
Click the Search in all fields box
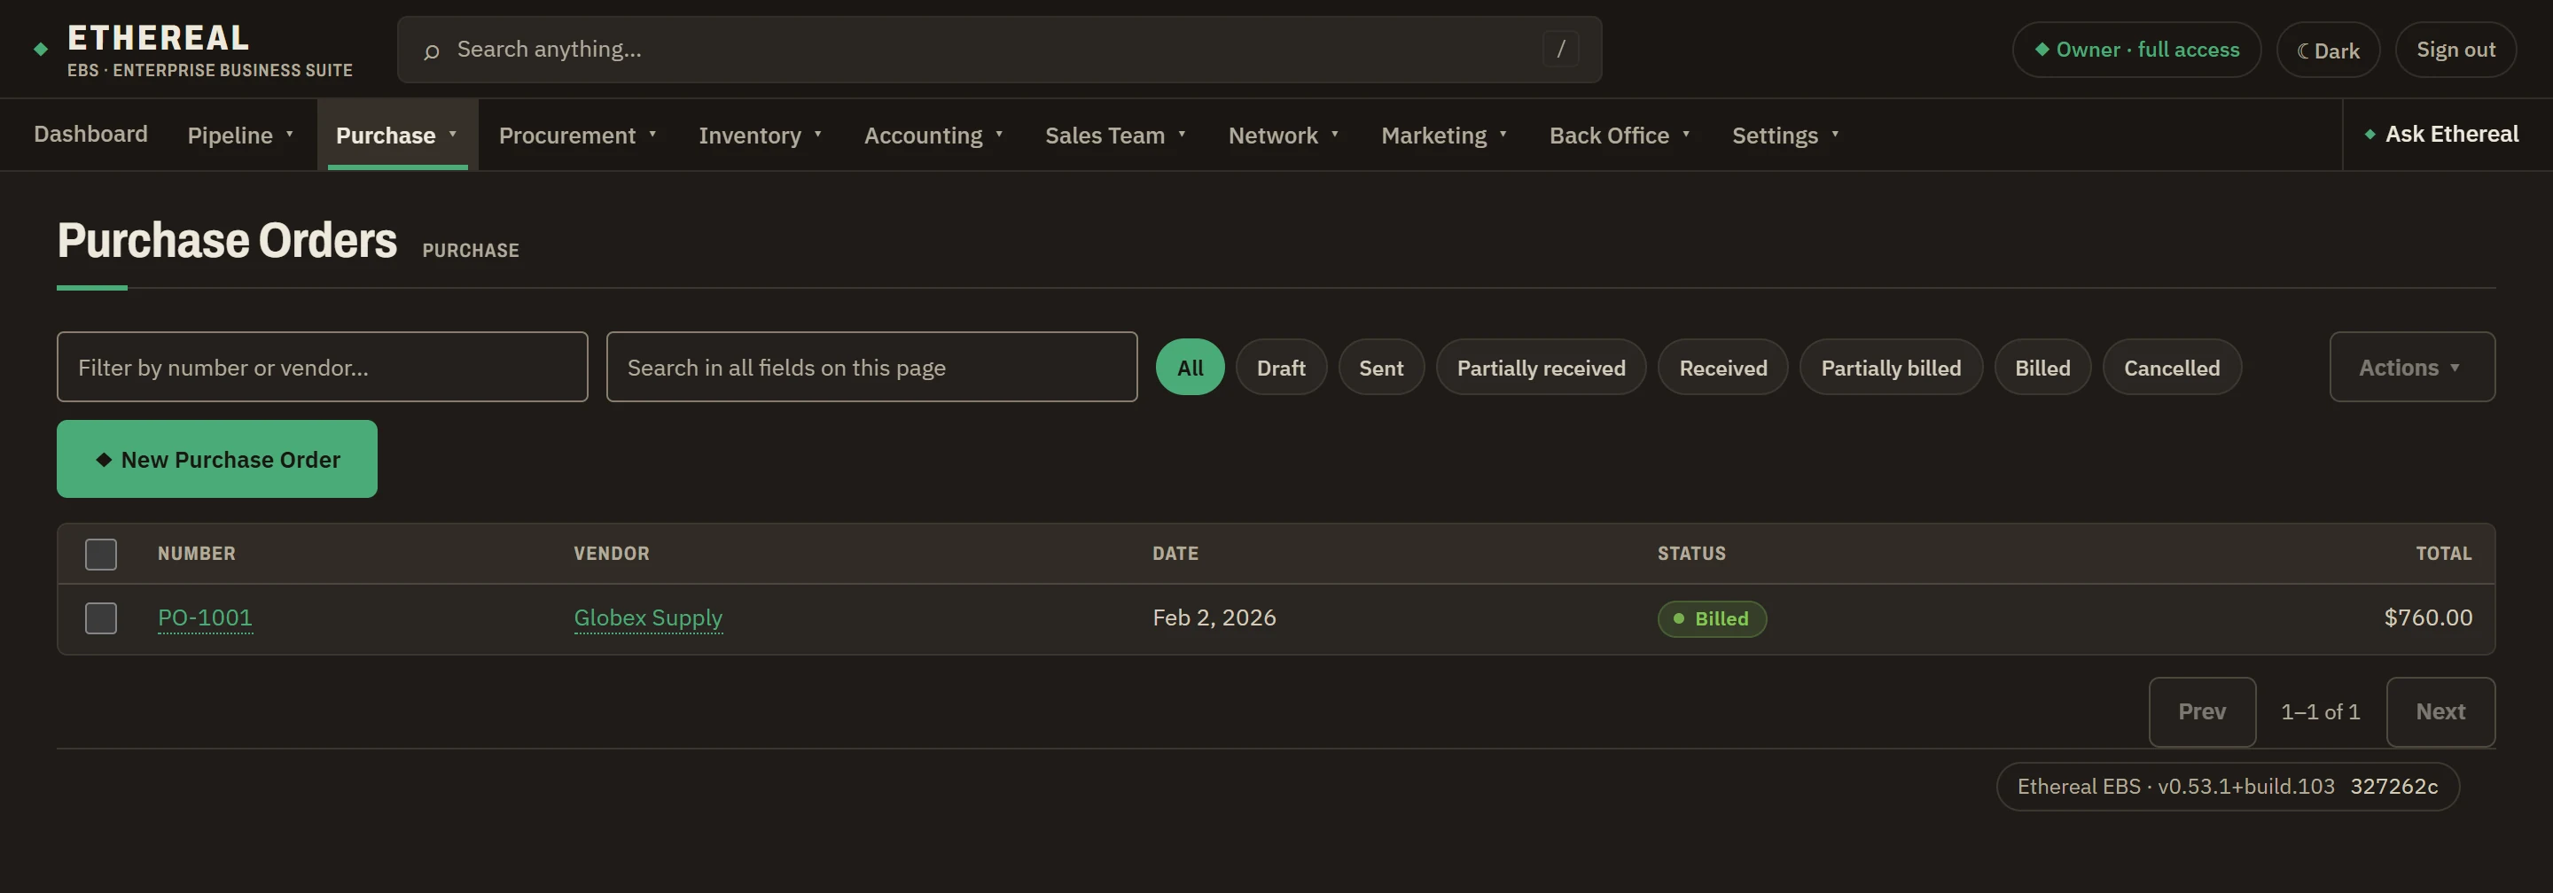pyautogui.click(x=871, y=366)
